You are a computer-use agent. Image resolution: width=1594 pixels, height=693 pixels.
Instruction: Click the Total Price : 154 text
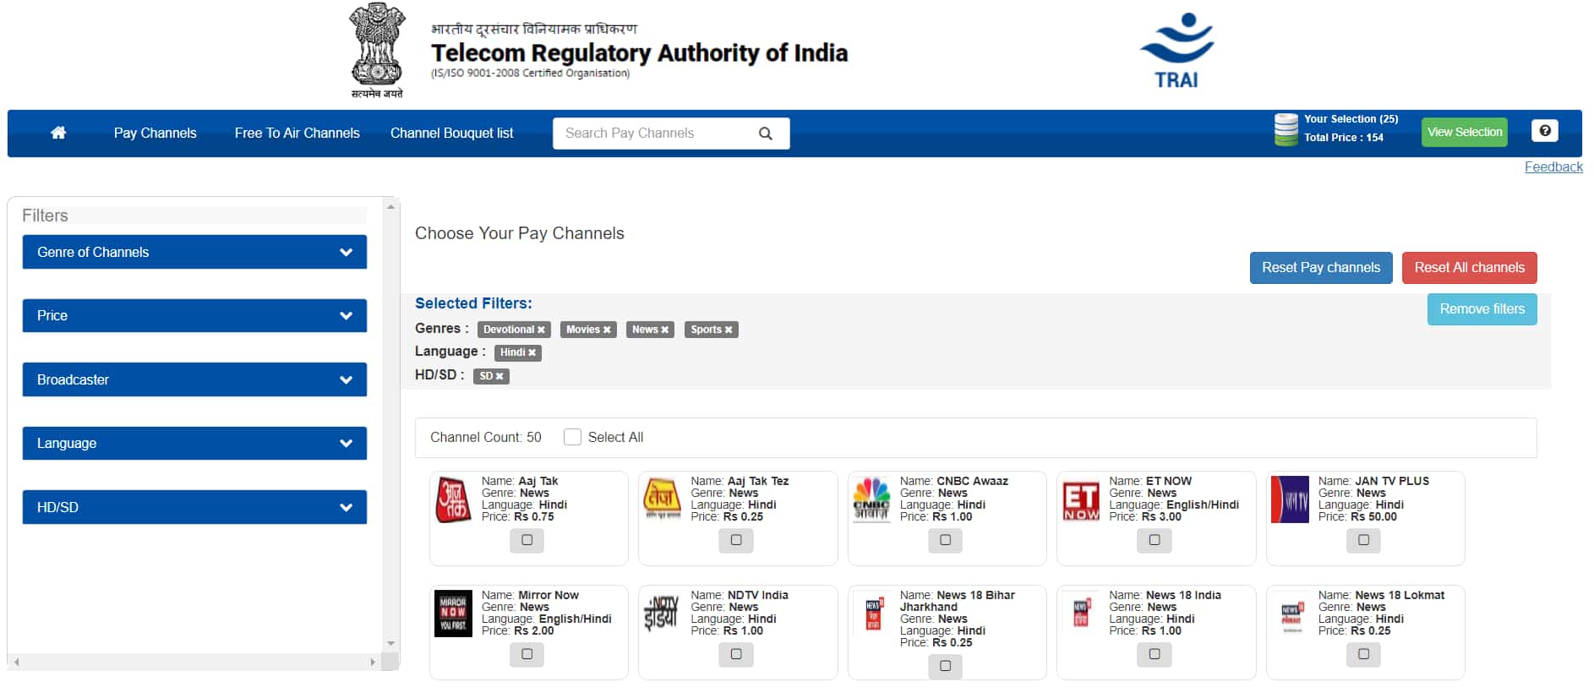coord(1343,138)
